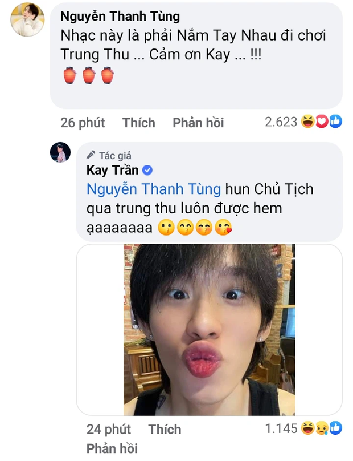Click the 26 phút comment timestamp
The height and width of the screenshot is (461, 353).
[83, 123]
